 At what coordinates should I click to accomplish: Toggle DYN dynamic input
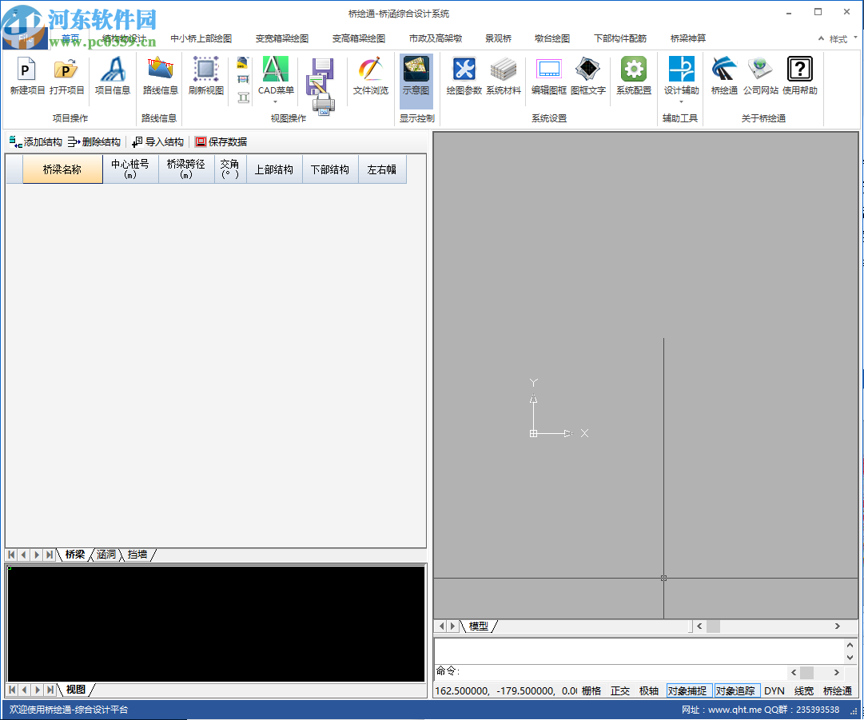pyautogui.click(x=774, y=690)
